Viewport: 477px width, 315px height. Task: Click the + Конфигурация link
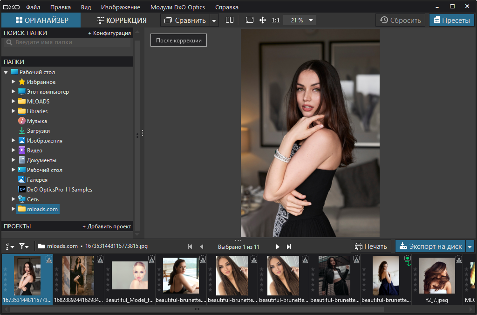tap(109, 33)
